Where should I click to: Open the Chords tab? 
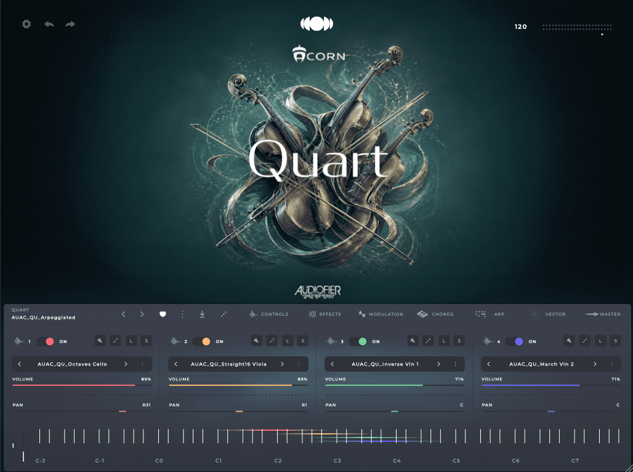(x=435, y=314)
